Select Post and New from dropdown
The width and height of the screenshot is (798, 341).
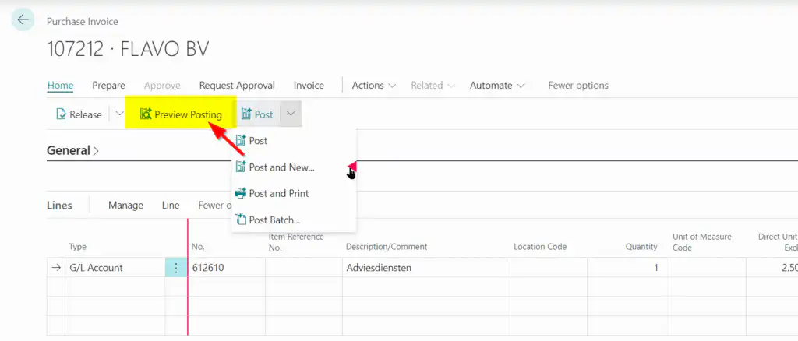click(281, 167)
